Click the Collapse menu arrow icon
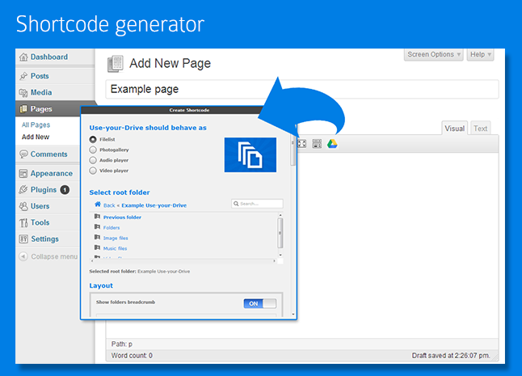Viewport: 522px width, 376px height. coord(23,256)
